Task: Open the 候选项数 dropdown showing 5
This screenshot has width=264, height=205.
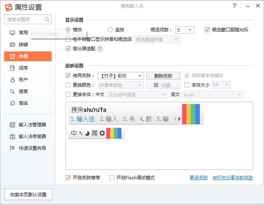Action: [x=184, y=30]
